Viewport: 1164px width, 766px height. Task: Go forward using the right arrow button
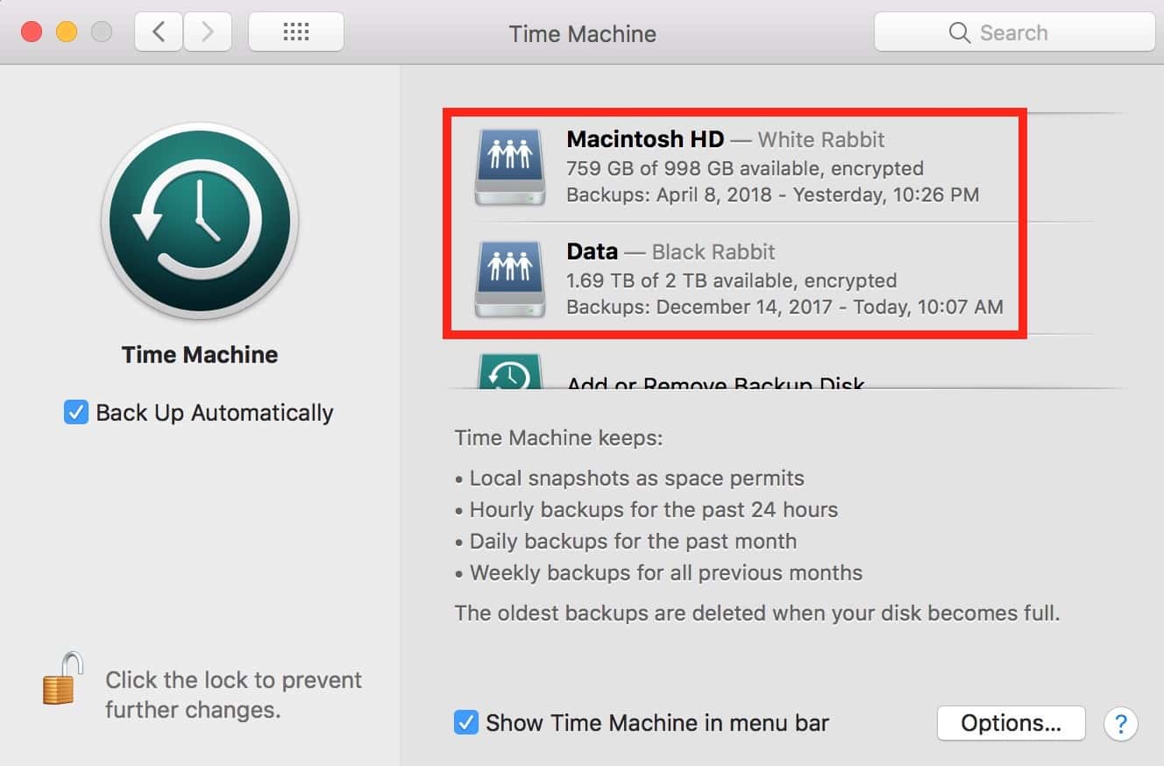click(207, 33)
